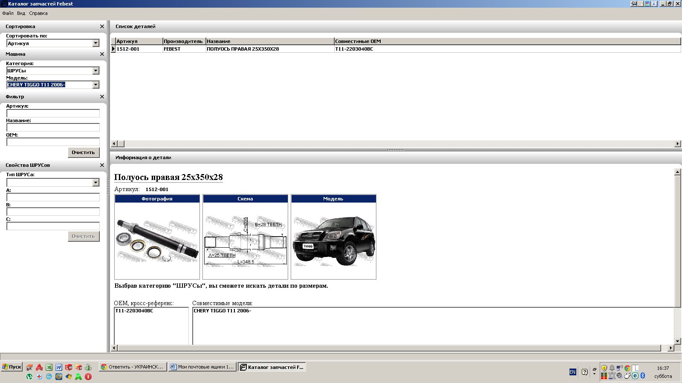This screenshot has width=682, height=383.
Task: Click parts list horizontal scrollbar right arrow
Action: click(678, 144)
